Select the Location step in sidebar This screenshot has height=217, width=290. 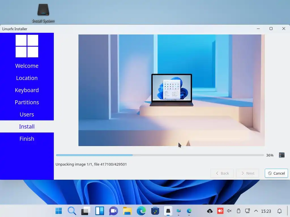(x=27, y=78)
